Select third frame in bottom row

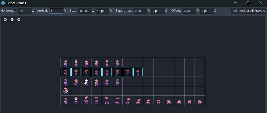86,100
